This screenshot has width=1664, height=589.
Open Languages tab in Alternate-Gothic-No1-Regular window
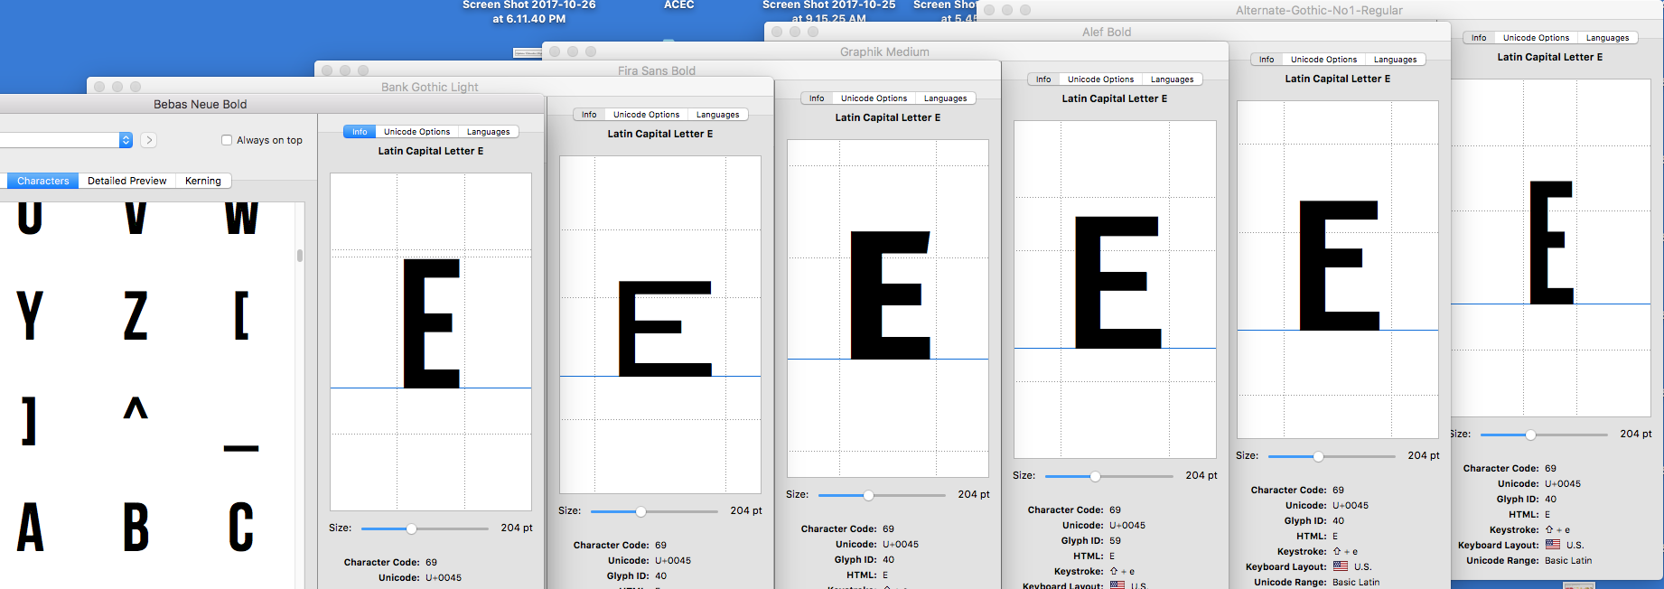pyautogui.click(x=1608, y=38)
